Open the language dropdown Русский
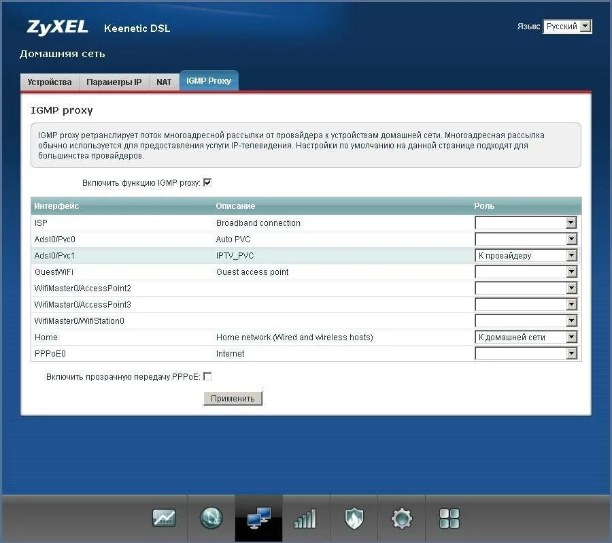The height and width of the screenshot is (543, 612). 568,27
